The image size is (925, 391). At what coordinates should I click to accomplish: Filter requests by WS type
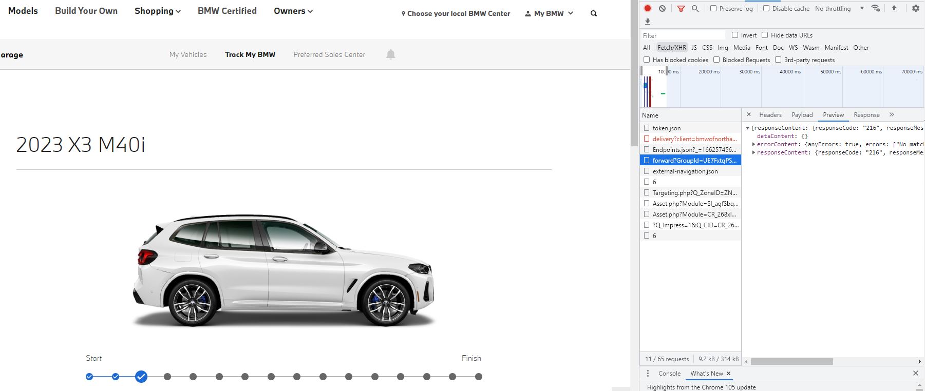(793, 47)
